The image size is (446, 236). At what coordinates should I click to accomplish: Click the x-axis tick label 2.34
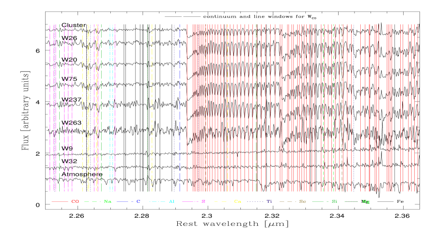pyautogui.click(x=338, y=215)
